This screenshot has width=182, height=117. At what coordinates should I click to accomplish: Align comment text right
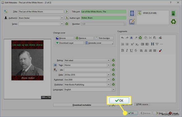pos(150,50)
